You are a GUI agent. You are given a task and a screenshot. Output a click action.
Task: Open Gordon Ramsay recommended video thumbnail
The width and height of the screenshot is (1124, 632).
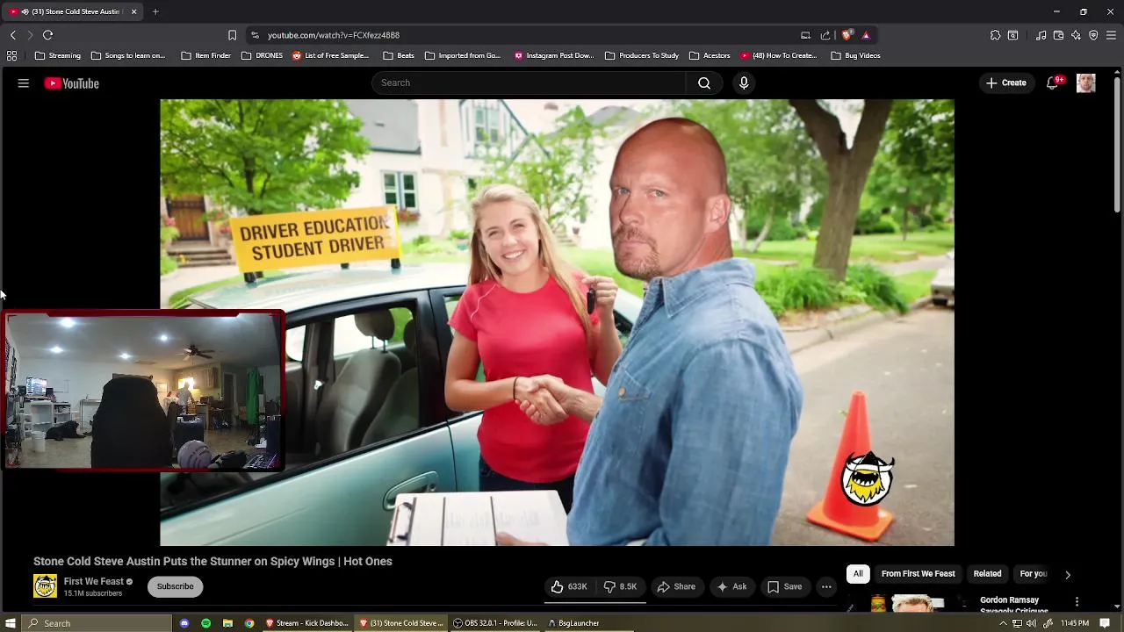[907, 603]
